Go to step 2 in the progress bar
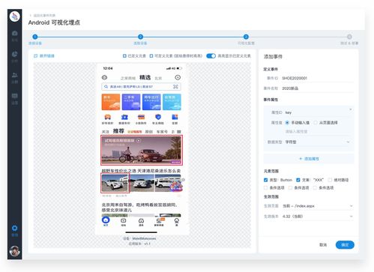This screenshot has width=374, height=272. (140, 37)
